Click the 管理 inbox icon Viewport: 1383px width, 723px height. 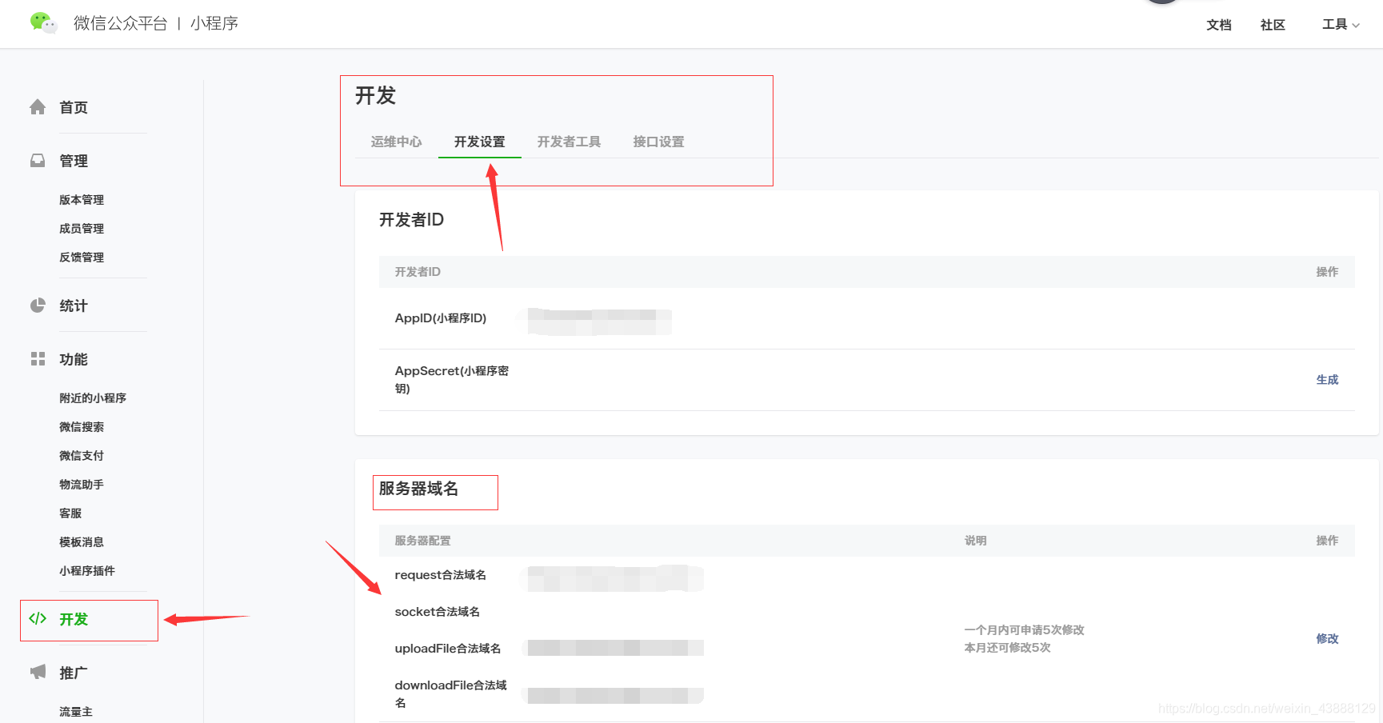coord(38,161)
